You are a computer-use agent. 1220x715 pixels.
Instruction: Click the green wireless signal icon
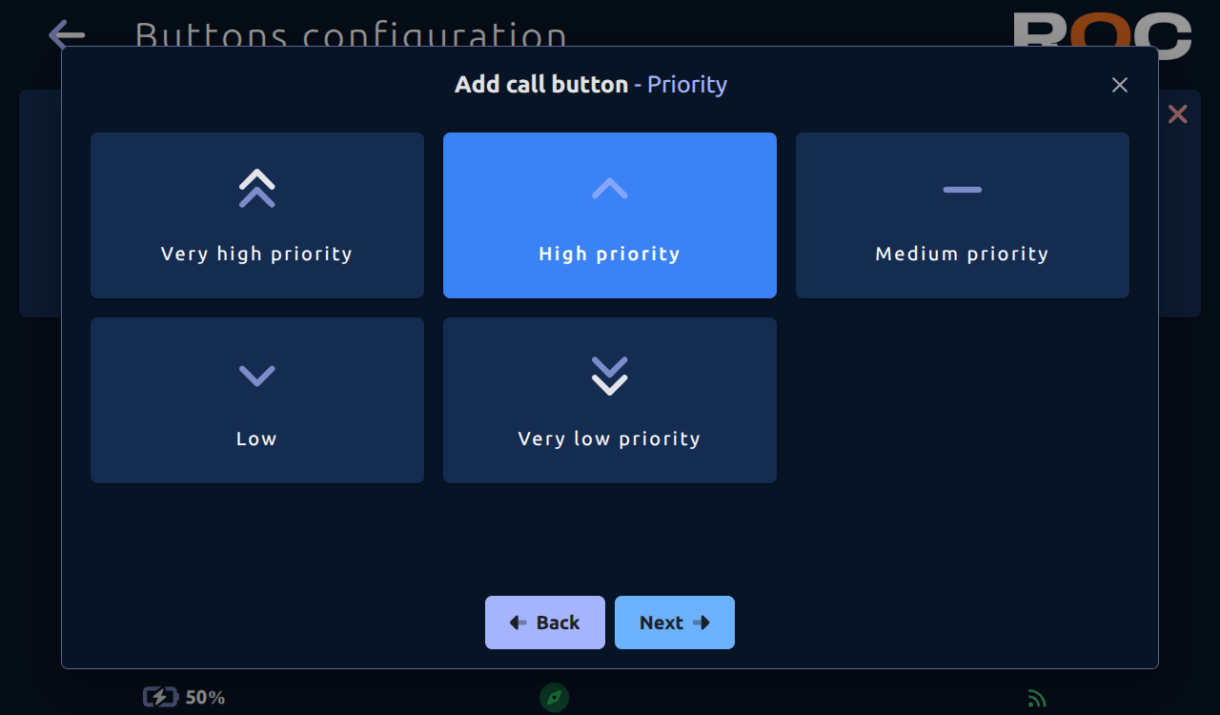[x=1037, y=699]
